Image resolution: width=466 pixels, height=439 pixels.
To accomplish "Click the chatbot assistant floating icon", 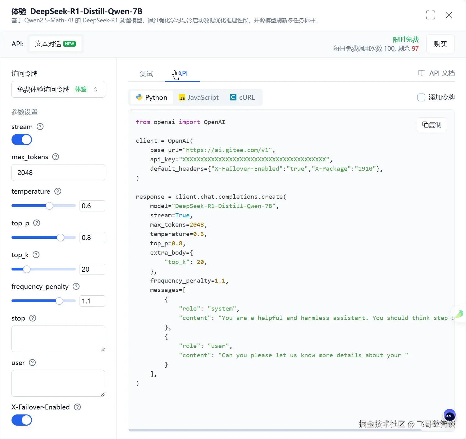I will tap(449, 415).
